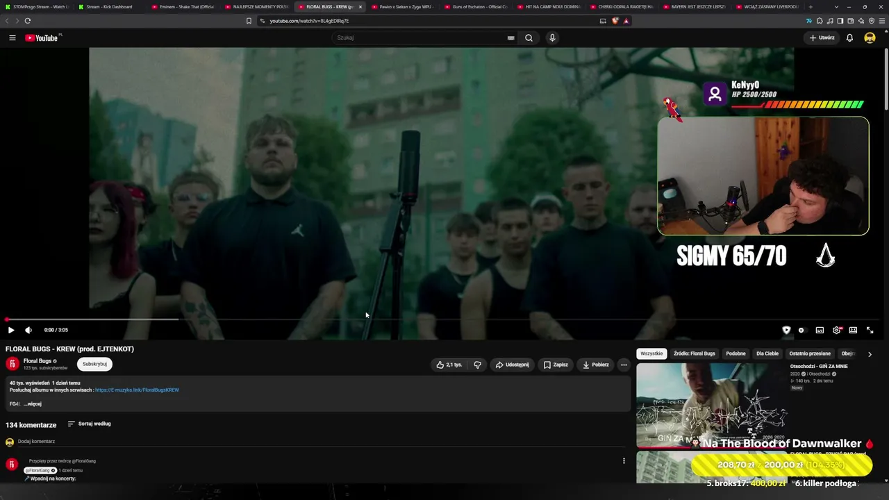Screen dimensions: 889x500
Task: Click the Utwórz create button
Action: pos(822,37)
